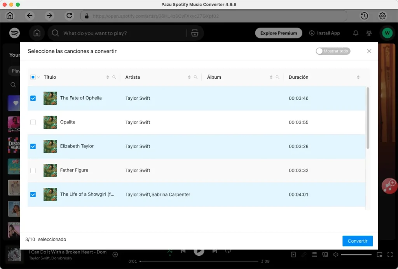Open the Título sort arrows dropdown
This screenshot has height=269, width=398.
point(108,77)
